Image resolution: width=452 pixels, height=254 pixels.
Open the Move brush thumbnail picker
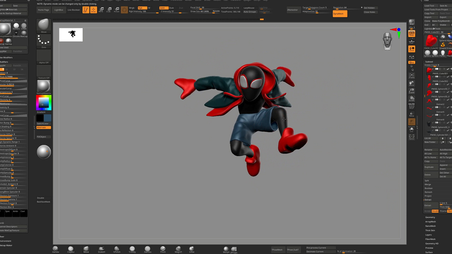tap(44, 26)
